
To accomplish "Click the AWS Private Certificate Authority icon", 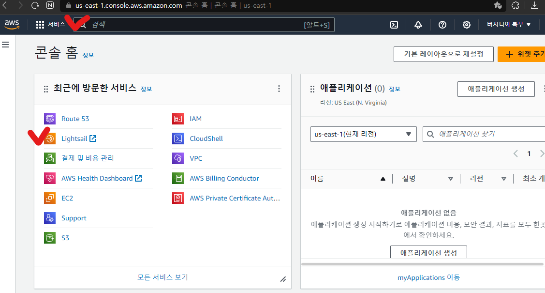I will pos(178,198).
